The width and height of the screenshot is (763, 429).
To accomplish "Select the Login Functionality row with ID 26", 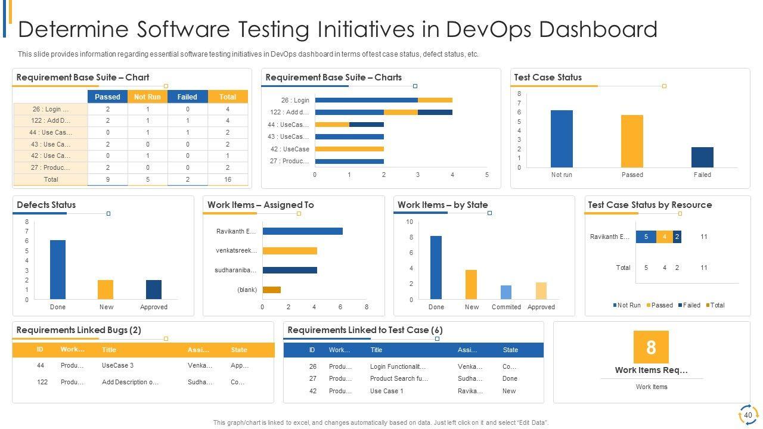I will pyautogui.click(x=398, y=366).
